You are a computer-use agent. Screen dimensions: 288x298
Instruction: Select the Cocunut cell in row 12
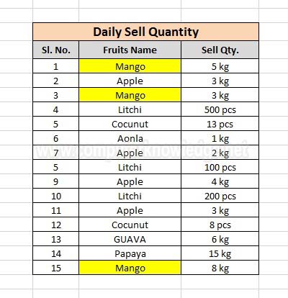130,225
